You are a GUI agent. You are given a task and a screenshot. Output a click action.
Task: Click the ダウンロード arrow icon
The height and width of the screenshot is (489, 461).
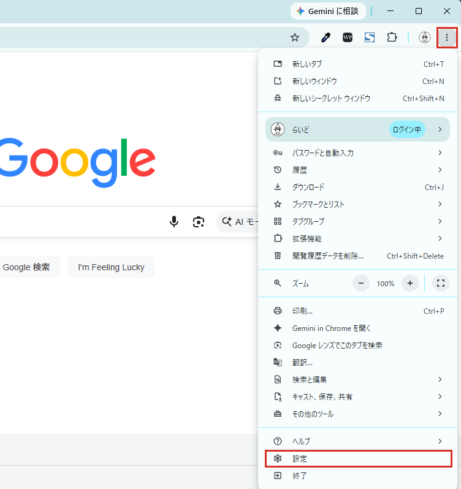coord(278,187)
